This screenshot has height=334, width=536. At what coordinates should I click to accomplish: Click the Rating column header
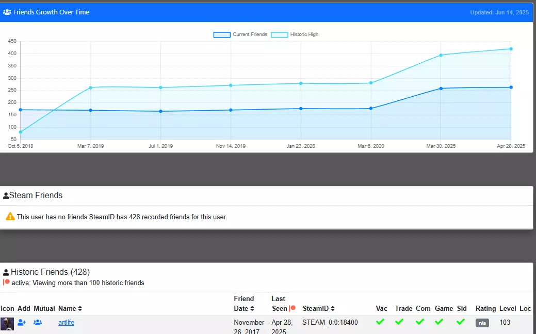click(x=485, y=308)
